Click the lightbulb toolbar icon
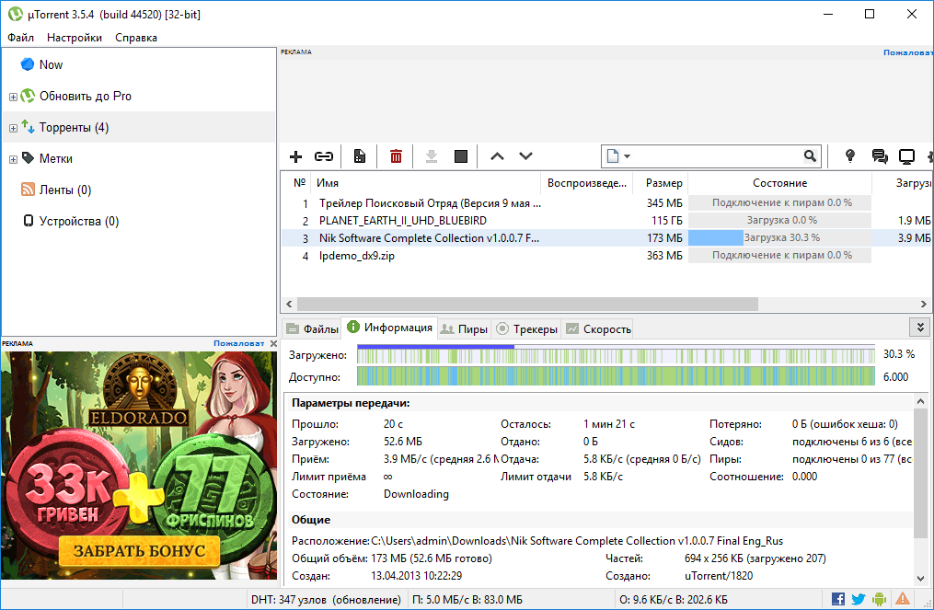 pos(850,156)
